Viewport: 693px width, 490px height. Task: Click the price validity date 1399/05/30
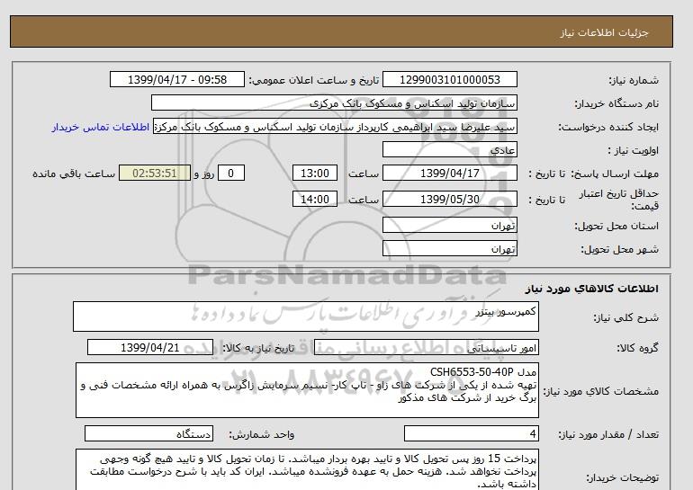(449, 200)
